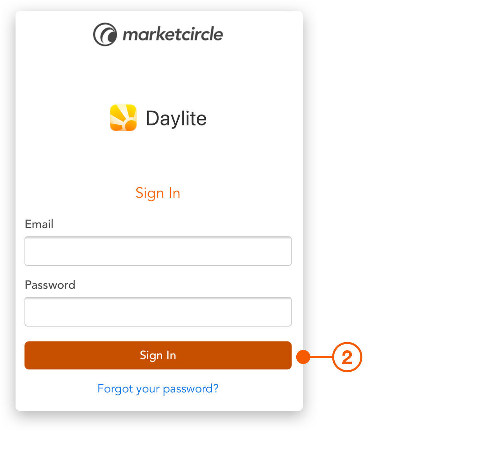The image size is (504, 463).
Task: Select the Email field label
Action: pos(39,224)
